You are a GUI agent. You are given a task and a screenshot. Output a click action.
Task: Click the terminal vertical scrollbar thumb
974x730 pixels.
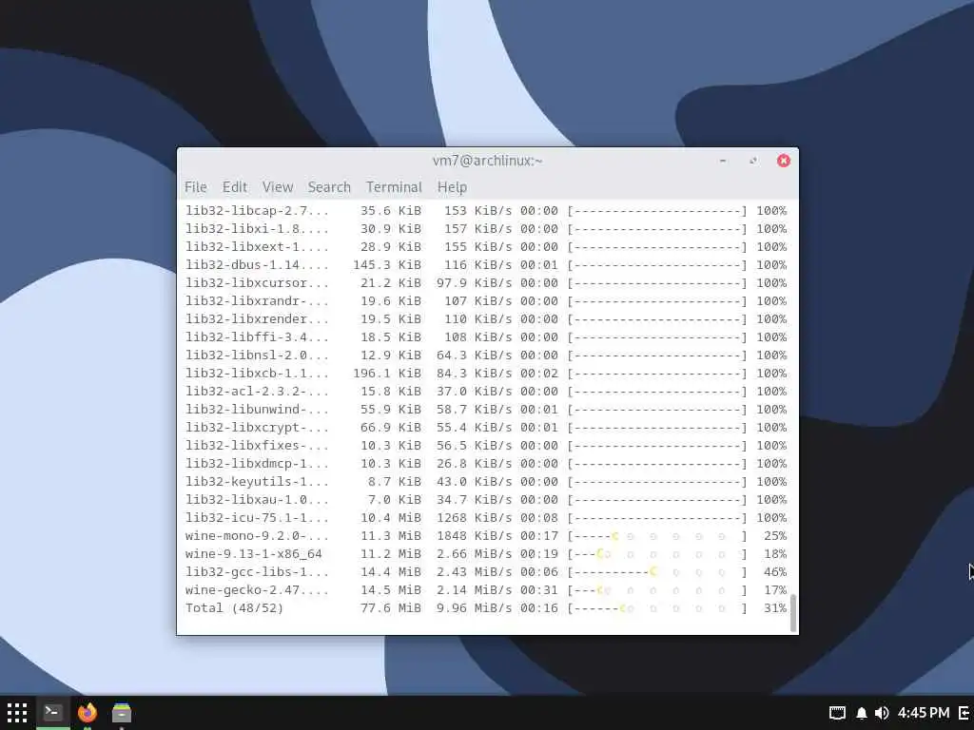click(x=792, y=613)
